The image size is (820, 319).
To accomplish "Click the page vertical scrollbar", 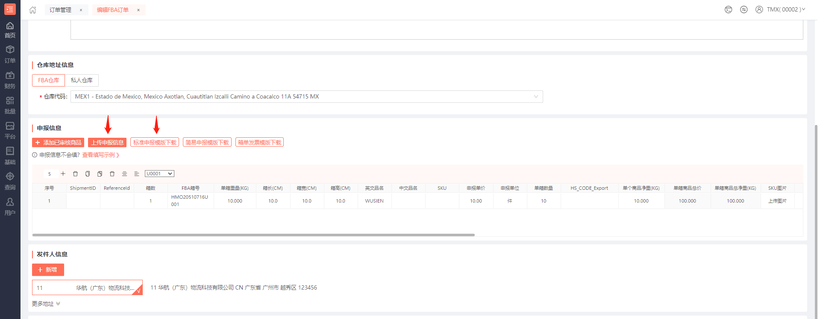I will pyautogui.click(x=816, y=222).
